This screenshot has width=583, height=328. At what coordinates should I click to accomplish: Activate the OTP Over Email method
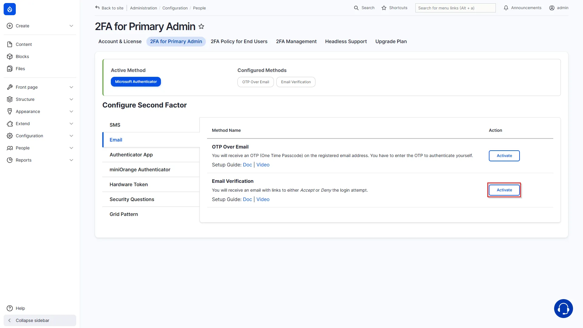point(504,156)
